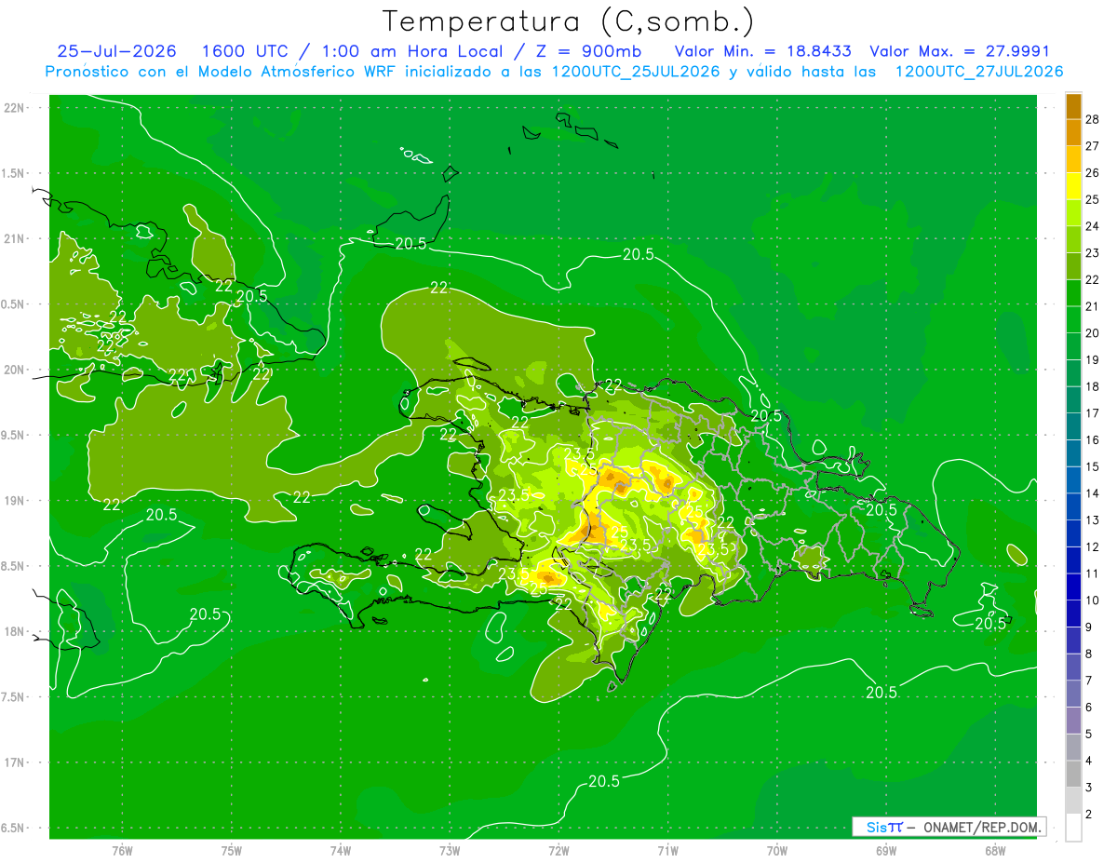The height and width of the screenshot is (863, 1117).
Task: Click the teal colorbar swatch between 16 and 17
Action: coord(1073,426)
